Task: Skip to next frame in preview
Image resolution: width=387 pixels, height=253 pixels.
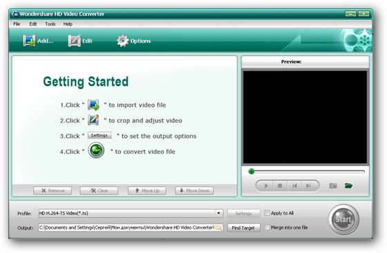Action: [308, 186]
